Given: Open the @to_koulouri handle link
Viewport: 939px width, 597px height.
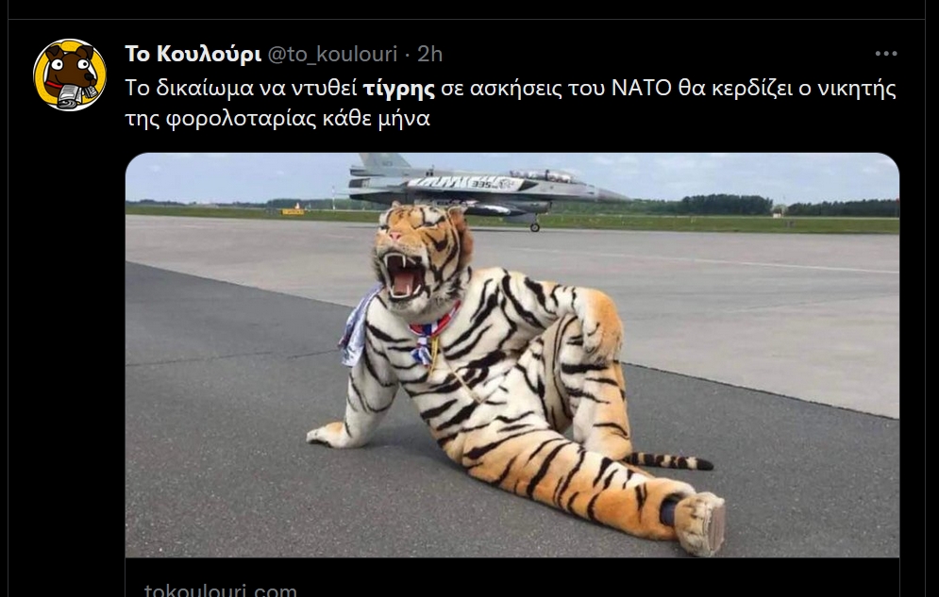Looking at the screenshot, I should pyautogui.click(x=332, y=54).
